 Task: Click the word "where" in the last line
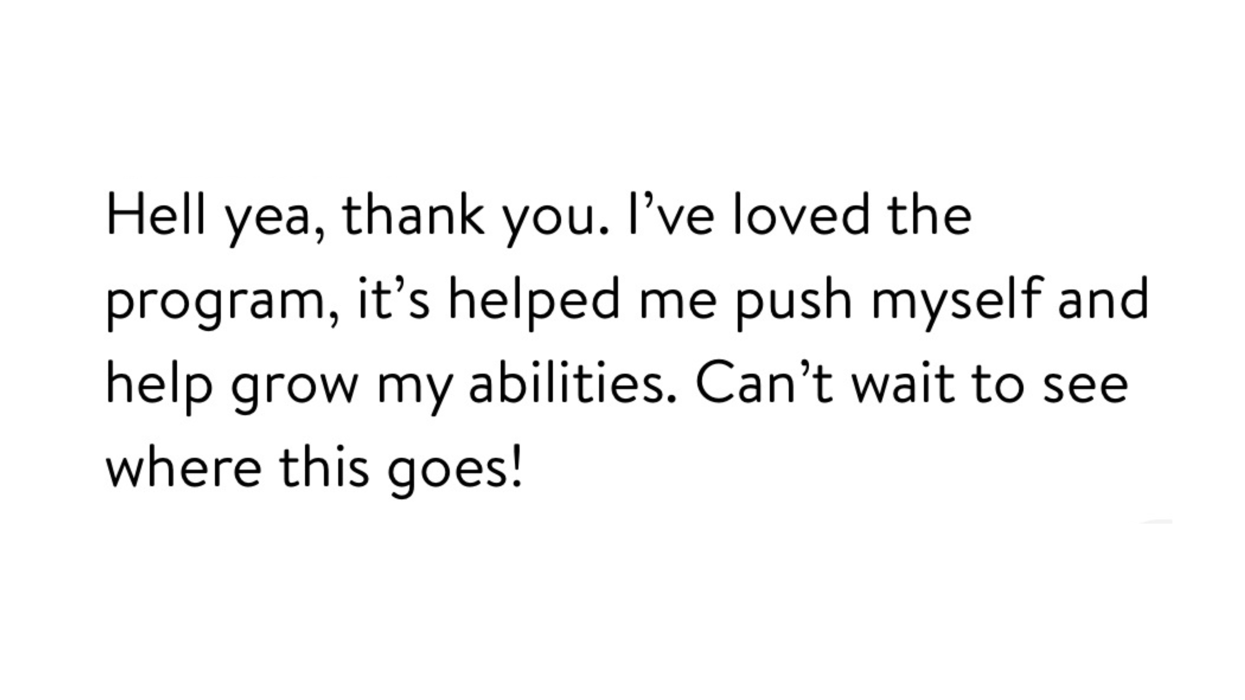point(184,466)
